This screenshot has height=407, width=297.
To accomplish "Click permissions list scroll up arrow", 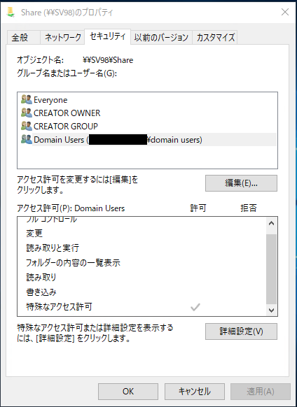I will coord(272,223).
